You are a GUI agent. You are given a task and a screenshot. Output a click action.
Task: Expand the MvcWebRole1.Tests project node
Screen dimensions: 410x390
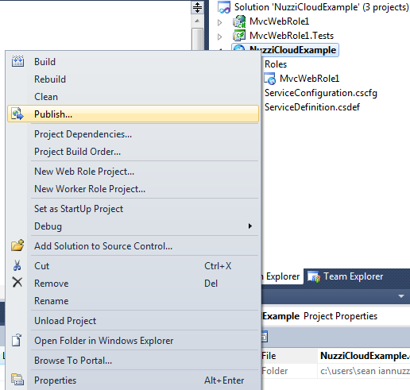[x=219, y=37]
